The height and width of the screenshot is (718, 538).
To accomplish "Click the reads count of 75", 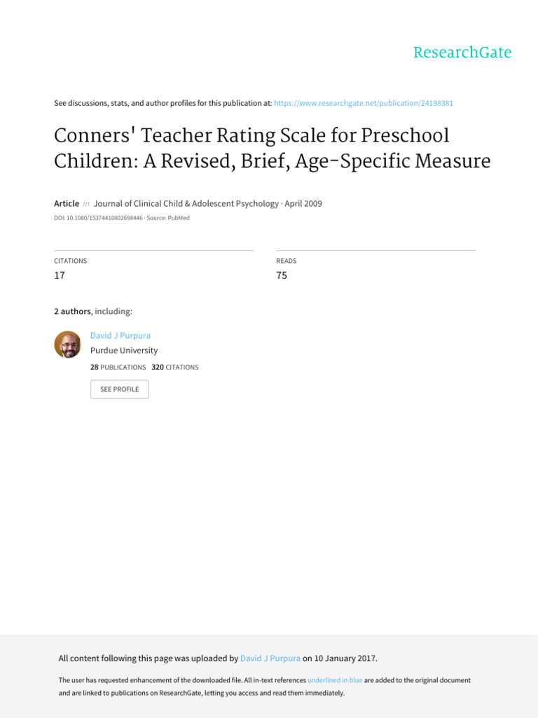I will pyautogui.click(x=282, y=276).
